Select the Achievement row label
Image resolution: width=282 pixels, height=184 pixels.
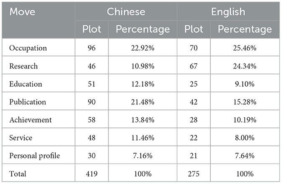click(x=31, y=120)
